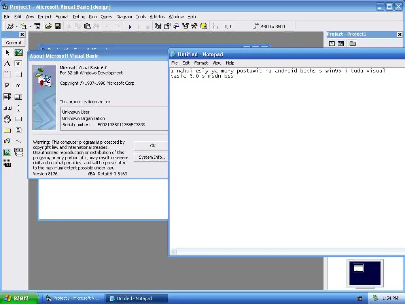Open the Diagram menu
The image size is (405, 304).
click(124, 17)
